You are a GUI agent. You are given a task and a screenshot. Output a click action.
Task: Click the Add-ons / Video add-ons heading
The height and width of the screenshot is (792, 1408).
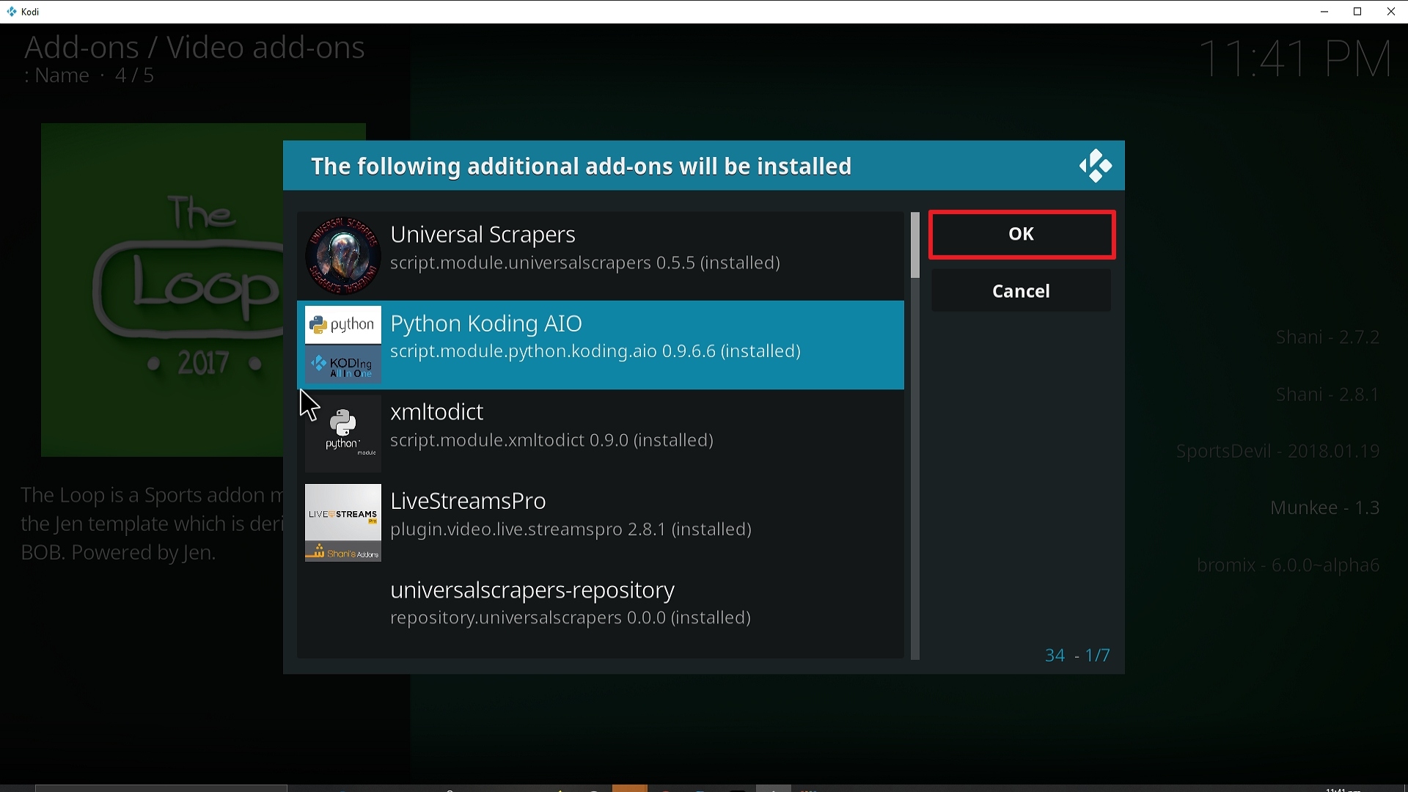tap(194, 47)
